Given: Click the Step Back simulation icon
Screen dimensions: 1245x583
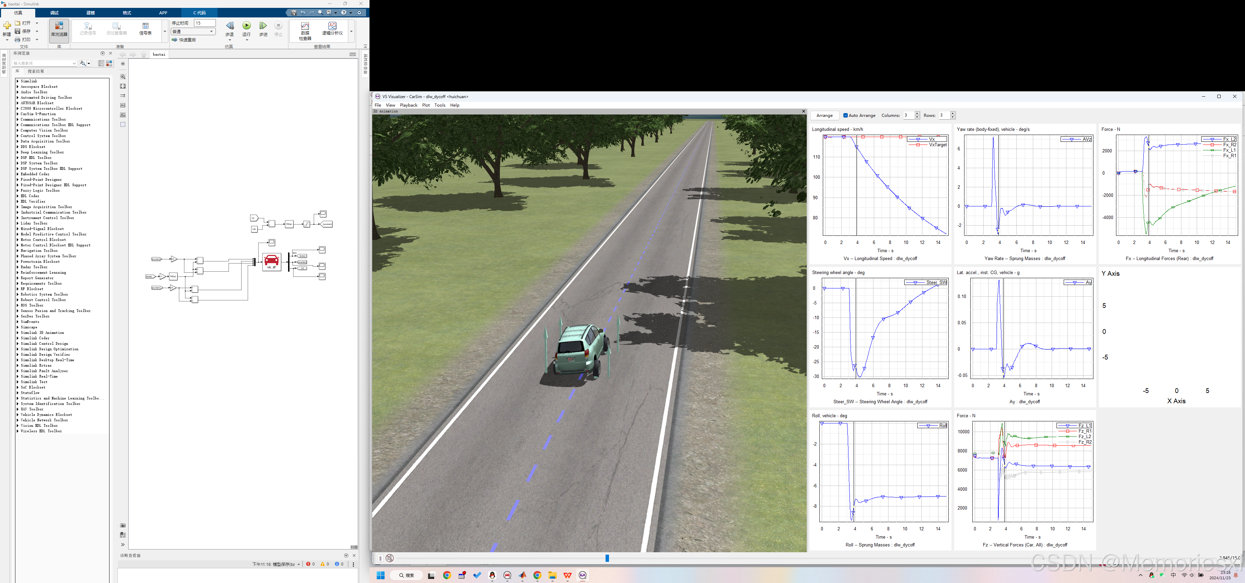Looking at the screenshot, I should [x=230, y=26].
